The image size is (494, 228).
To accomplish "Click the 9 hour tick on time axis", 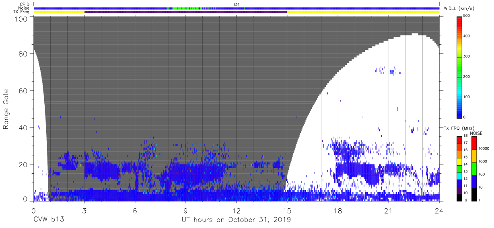I will coord(185,211).
